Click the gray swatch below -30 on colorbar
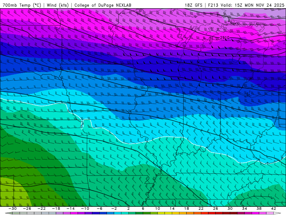 coord(16,213)
